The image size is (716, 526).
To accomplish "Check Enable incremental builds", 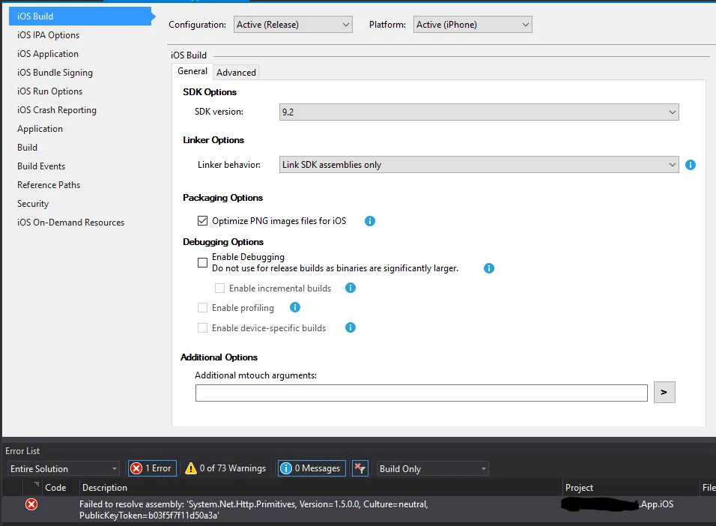I will (x=219, y=288).
